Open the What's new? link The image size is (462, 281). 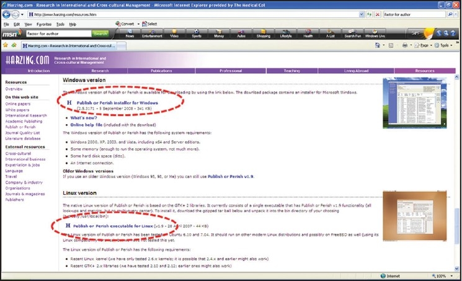pos(84,118)
